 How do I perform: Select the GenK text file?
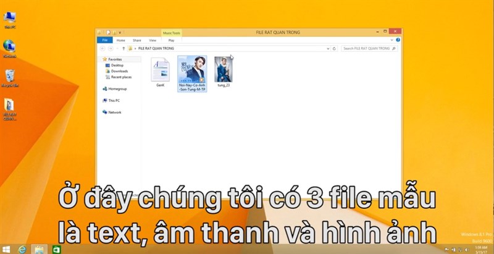[160, 72]
